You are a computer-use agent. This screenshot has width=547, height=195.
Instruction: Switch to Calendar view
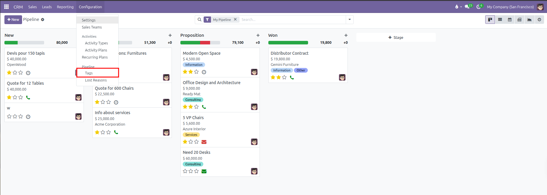(x=510, y=20)
